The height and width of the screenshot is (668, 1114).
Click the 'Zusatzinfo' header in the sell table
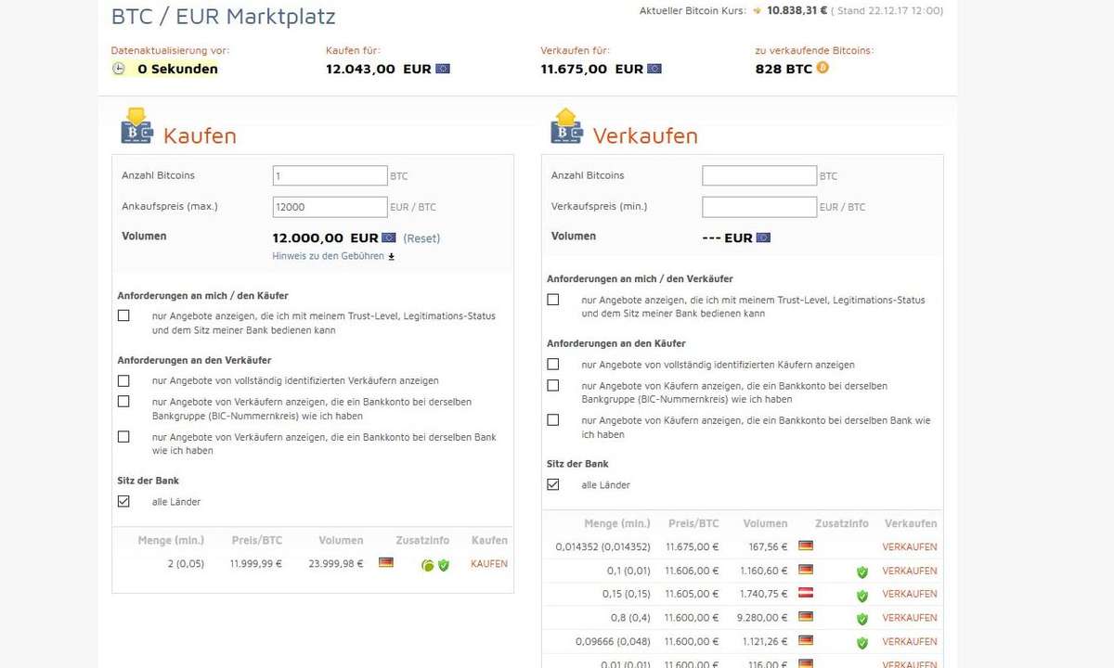pyautogui.click(x=842, y=523)
